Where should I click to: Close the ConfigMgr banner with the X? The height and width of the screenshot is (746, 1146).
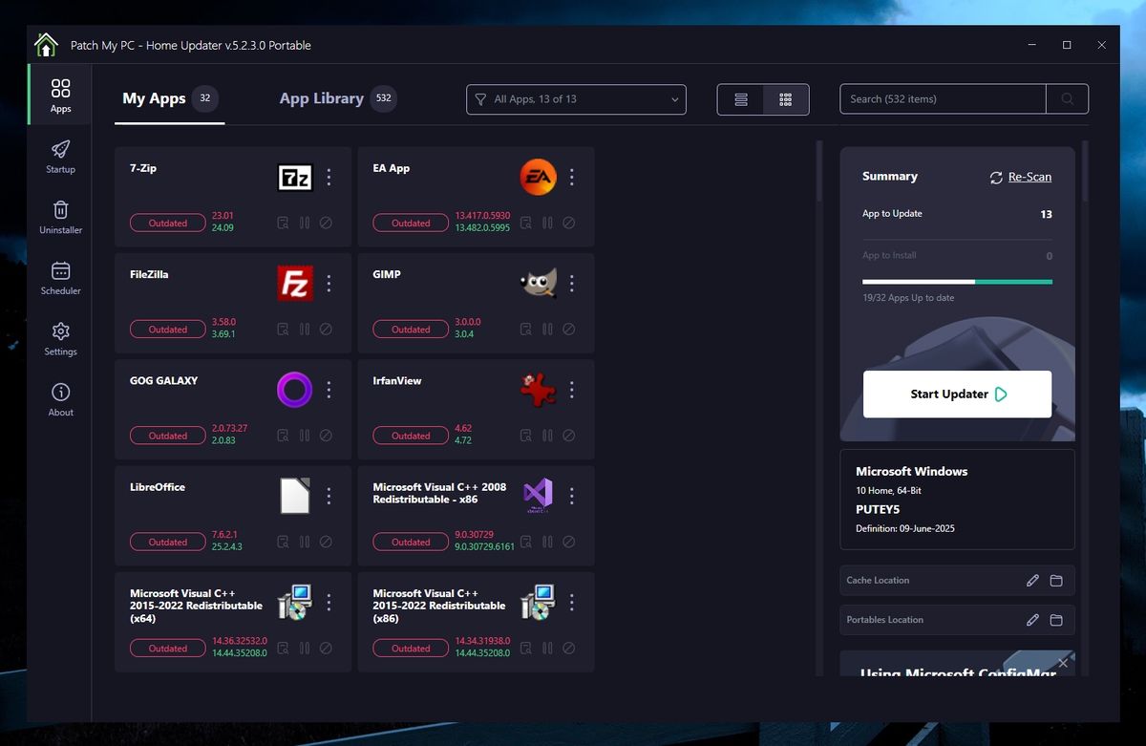(x=1063, y=662)
